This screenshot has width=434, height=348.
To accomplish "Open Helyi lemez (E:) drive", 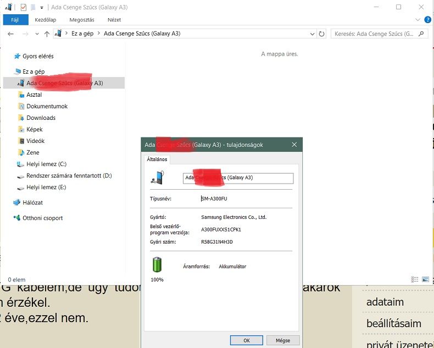I will coord(46,187).
